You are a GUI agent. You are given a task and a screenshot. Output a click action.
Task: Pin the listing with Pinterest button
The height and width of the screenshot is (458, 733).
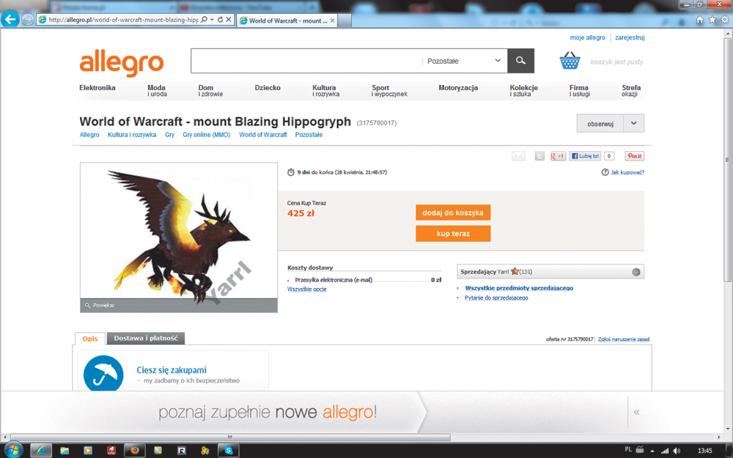click(x=634, y=156)
